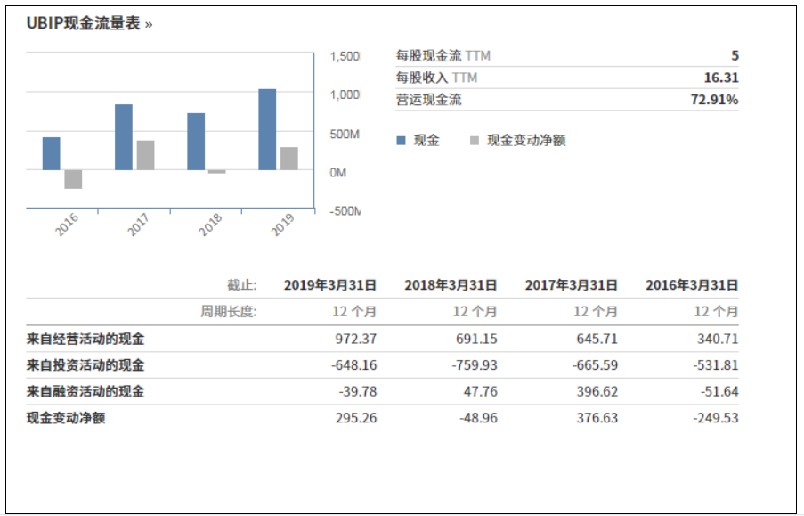This screenshot has width=804, height=516.
Task: Click the 来自经营活动的现金 row label
Action: tap(85, 339)
